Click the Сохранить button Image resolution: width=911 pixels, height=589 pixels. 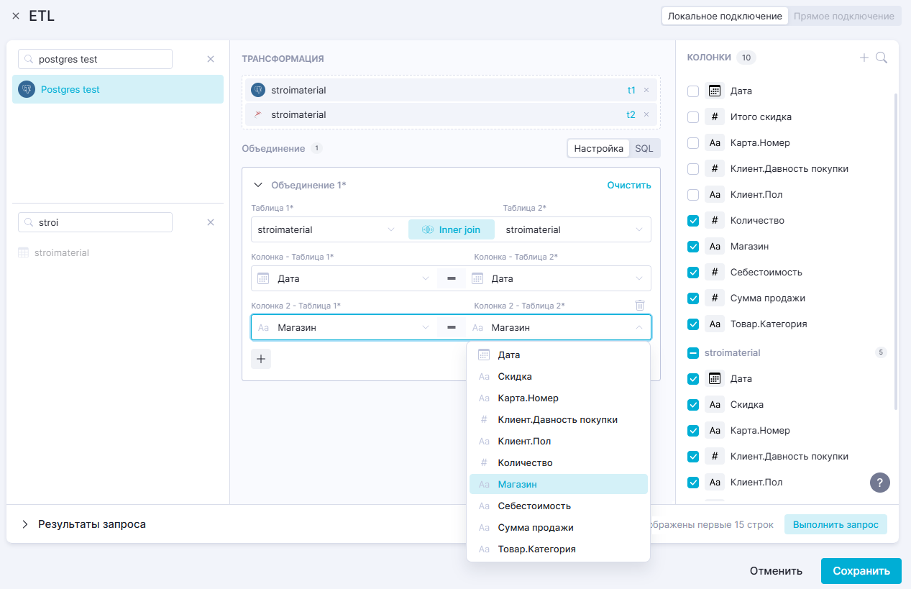click(861, 571)
